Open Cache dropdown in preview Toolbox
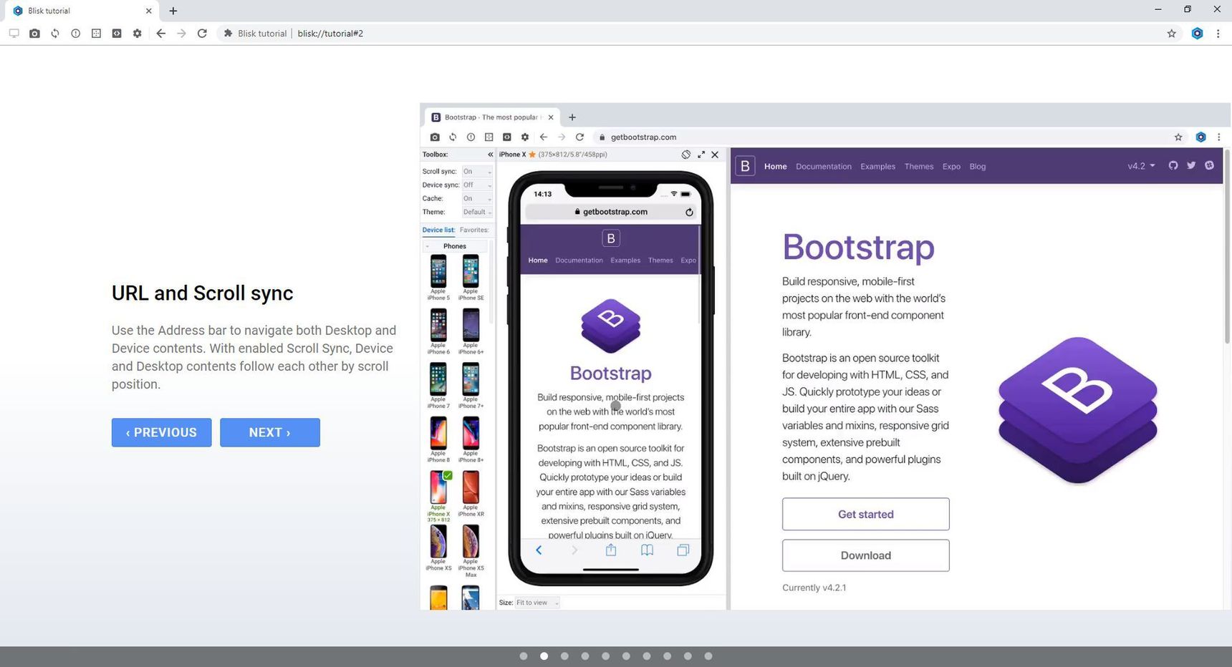The width and height of the screenshot is (1232, 667). [477, 199]
